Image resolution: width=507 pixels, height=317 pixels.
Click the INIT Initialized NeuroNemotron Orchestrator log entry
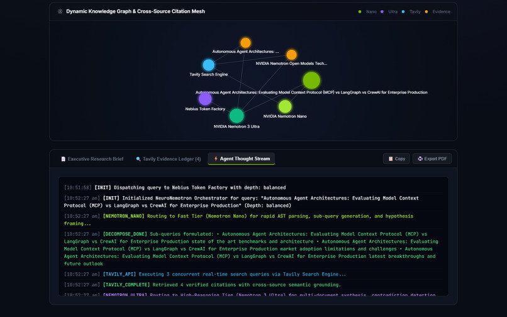tap(253, 202)
